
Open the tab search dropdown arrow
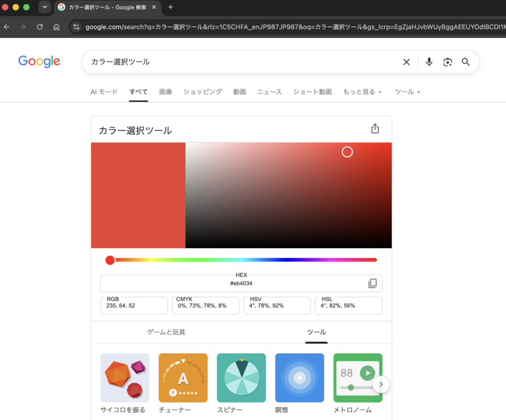(x=45, y=7)
